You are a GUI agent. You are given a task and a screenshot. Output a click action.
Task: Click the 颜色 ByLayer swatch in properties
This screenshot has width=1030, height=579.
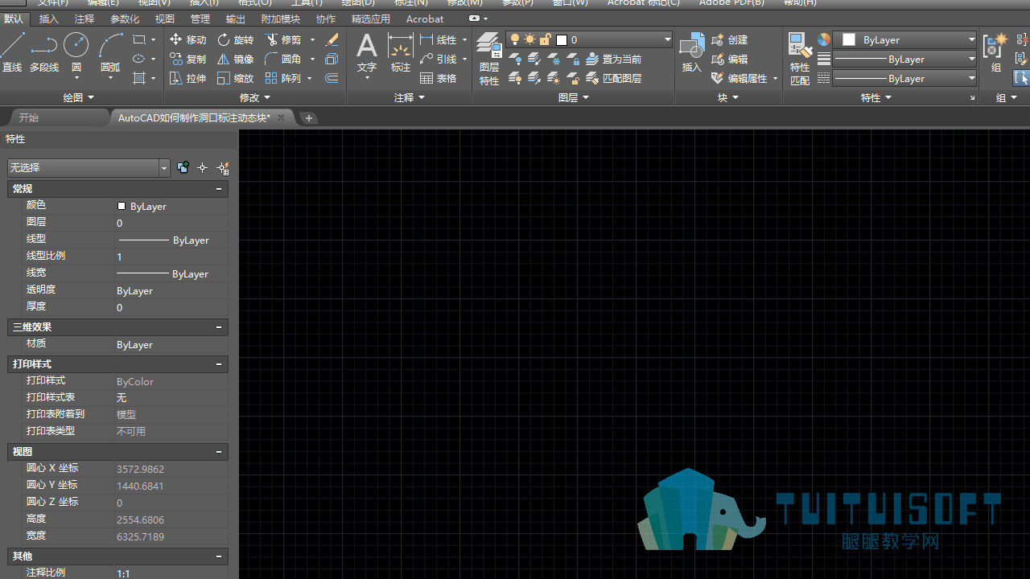click(122, 206)
